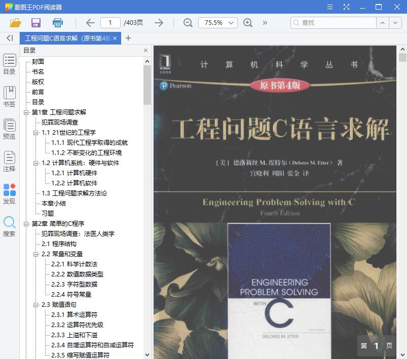Open the 发现 discover panel
Screen dimensions: 407x359
9,194
